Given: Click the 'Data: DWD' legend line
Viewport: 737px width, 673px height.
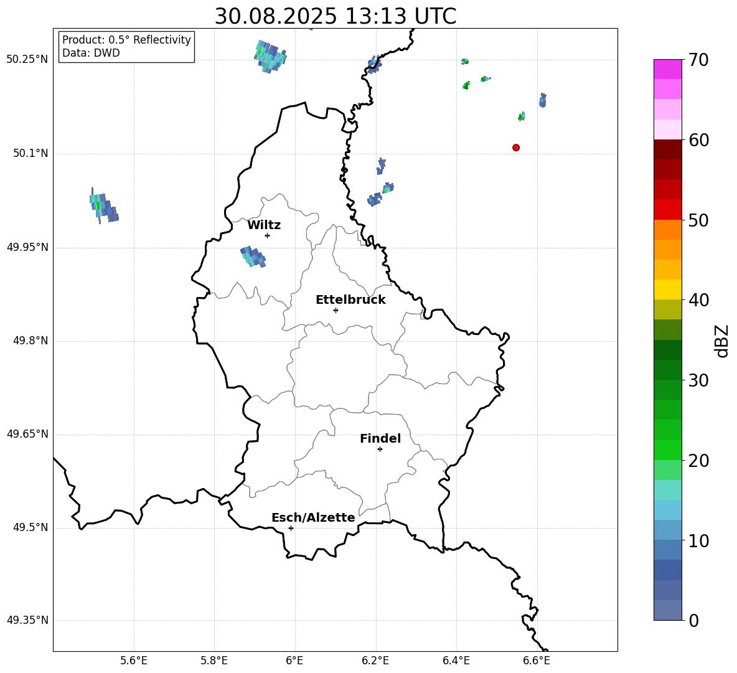Looking at the screenshot, I should pos(91,53).
